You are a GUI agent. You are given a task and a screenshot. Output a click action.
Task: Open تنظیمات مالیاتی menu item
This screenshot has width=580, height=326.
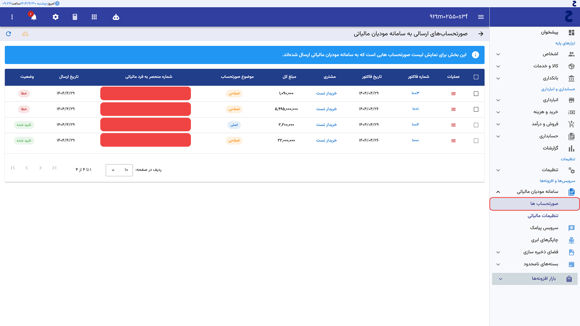pos(543,216)
